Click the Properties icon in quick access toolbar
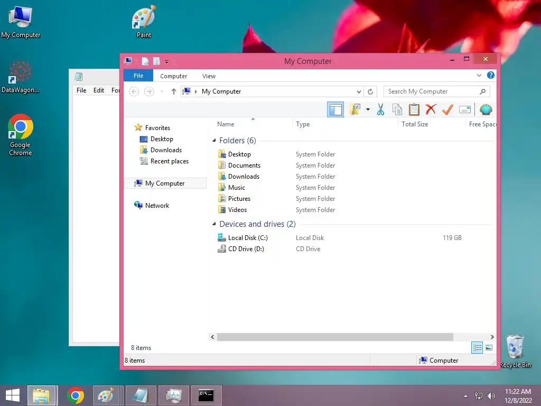 point(145,61)
